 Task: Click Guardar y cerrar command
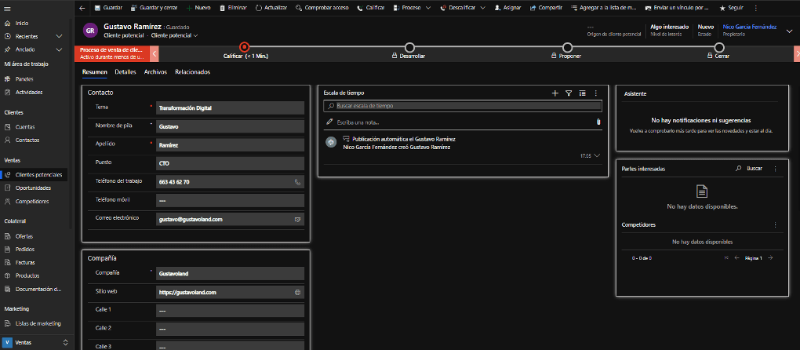point(154,8)
